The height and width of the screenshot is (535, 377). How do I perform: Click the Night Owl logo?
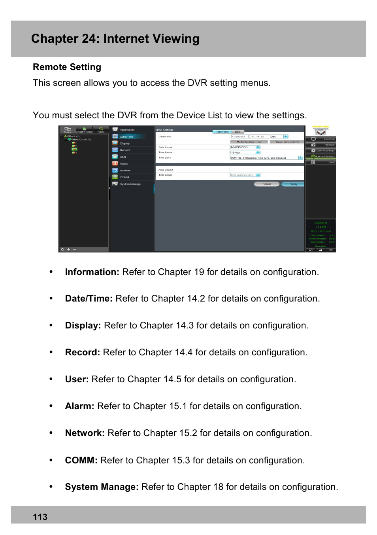tap(320, 131)
